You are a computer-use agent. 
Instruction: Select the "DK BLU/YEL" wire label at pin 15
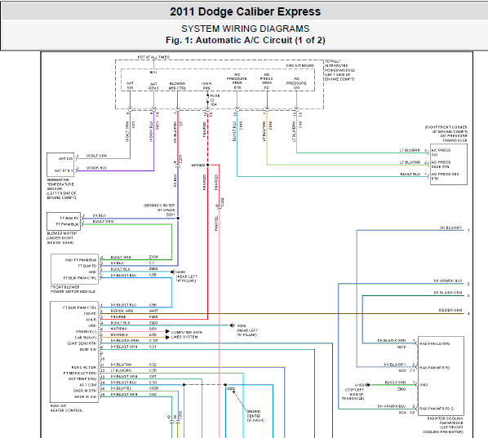(121, 388)
